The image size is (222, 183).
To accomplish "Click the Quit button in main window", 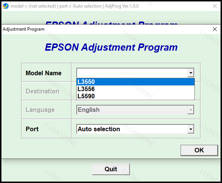I will coord(111,169).
